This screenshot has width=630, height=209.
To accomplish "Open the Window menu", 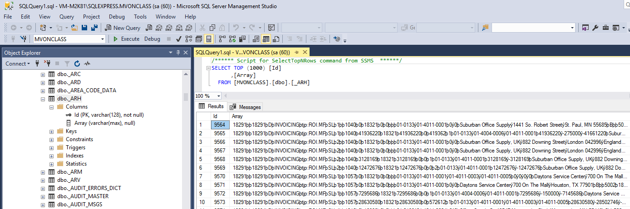I will click(166, 16).
